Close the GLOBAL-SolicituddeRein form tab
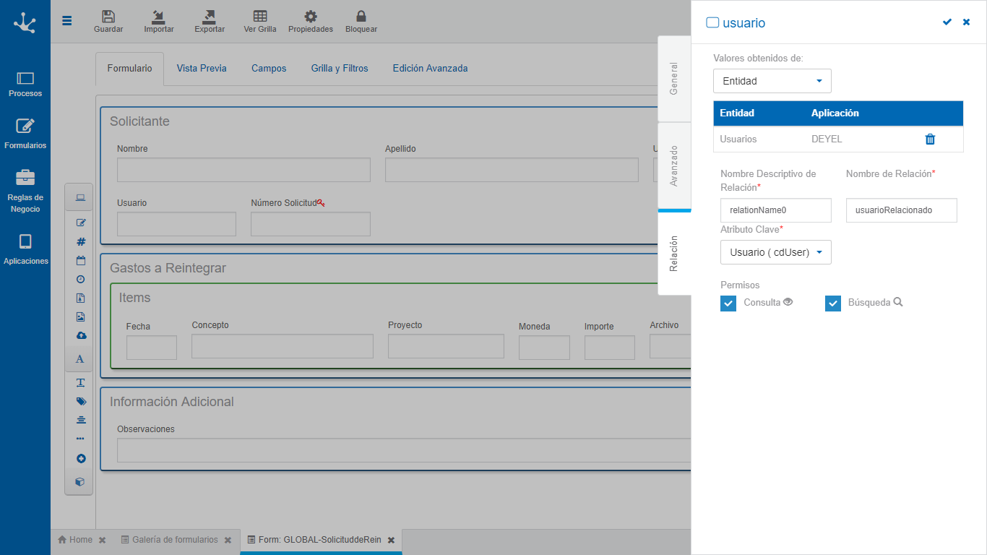This screenshot has height=555, width=987. point(391,541)
